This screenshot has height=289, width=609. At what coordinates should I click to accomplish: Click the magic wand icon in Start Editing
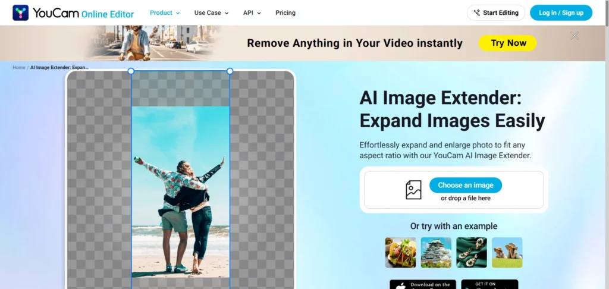click(x=476, y=13)
